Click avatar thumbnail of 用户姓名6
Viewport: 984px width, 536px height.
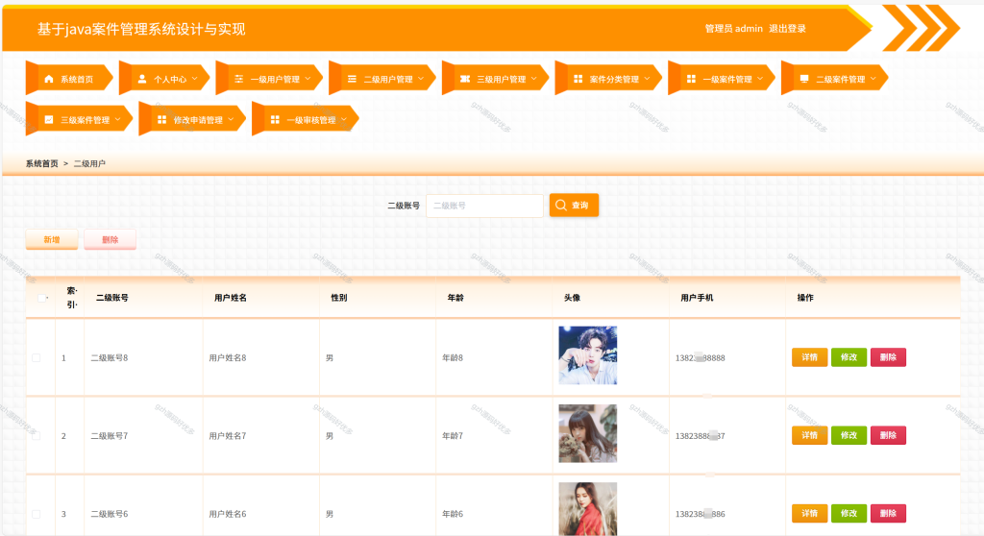point(587,509)
